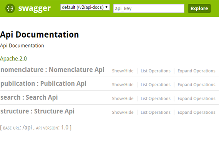Viewport: 219px width, 164px height.
Task: Click the swagger braces logo icon
Action: [x=10, y=8]
